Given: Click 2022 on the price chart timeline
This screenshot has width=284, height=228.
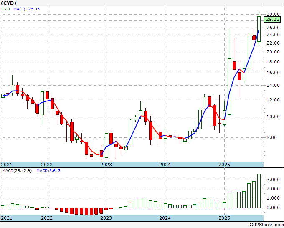Looking at the screenshot, I should click(x=47, y=165).
